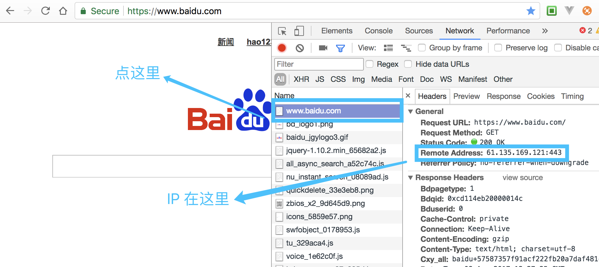The height and width of the screenshot is (267, 599).
Task: Clear the network log icon
Action: point(300,48)
